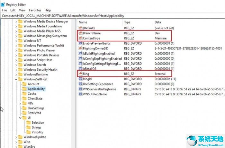This screenshot has width=225, height=148.
Task: Click the RingId DWORD icon
Action: (80, 79)
